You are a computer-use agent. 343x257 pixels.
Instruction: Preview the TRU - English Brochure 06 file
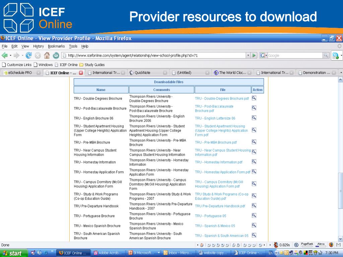point(254,118)
